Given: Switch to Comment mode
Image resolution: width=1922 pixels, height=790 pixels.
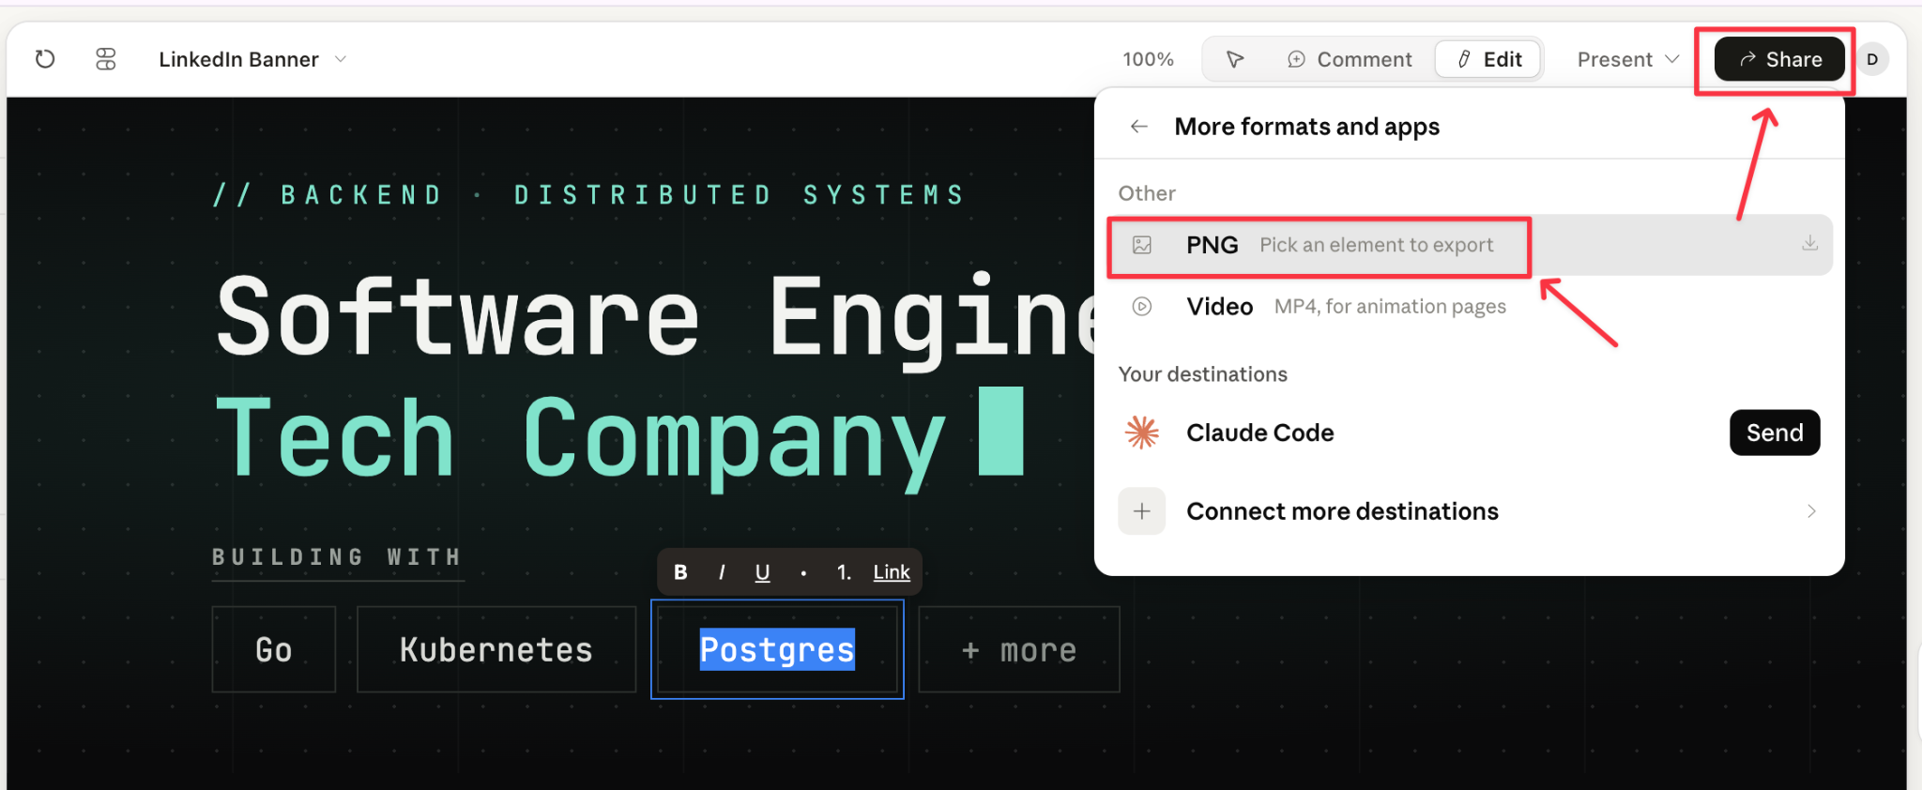Looking at the screenshot, I should (x=1350, y=59).
